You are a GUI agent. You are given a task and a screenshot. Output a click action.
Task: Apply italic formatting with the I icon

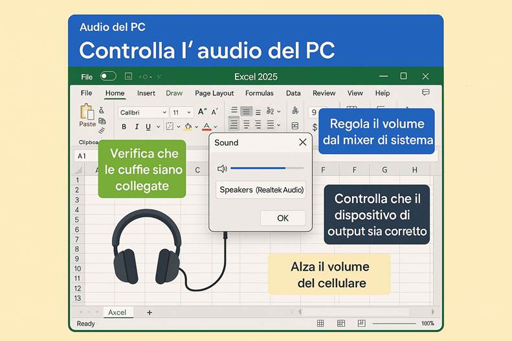tap(137, 127)
